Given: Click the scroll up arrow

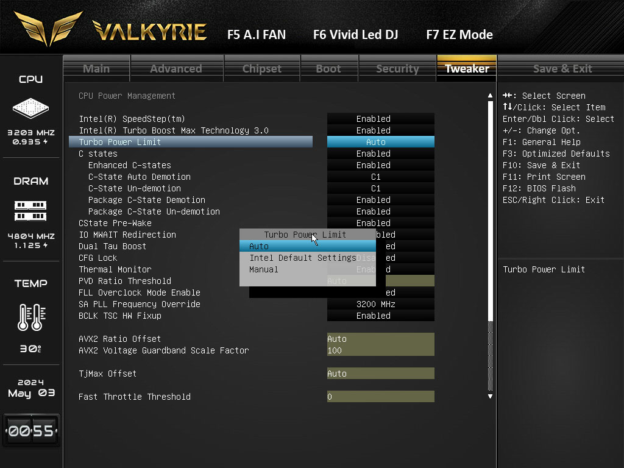Looking at the screenshot, I should 491,96.
